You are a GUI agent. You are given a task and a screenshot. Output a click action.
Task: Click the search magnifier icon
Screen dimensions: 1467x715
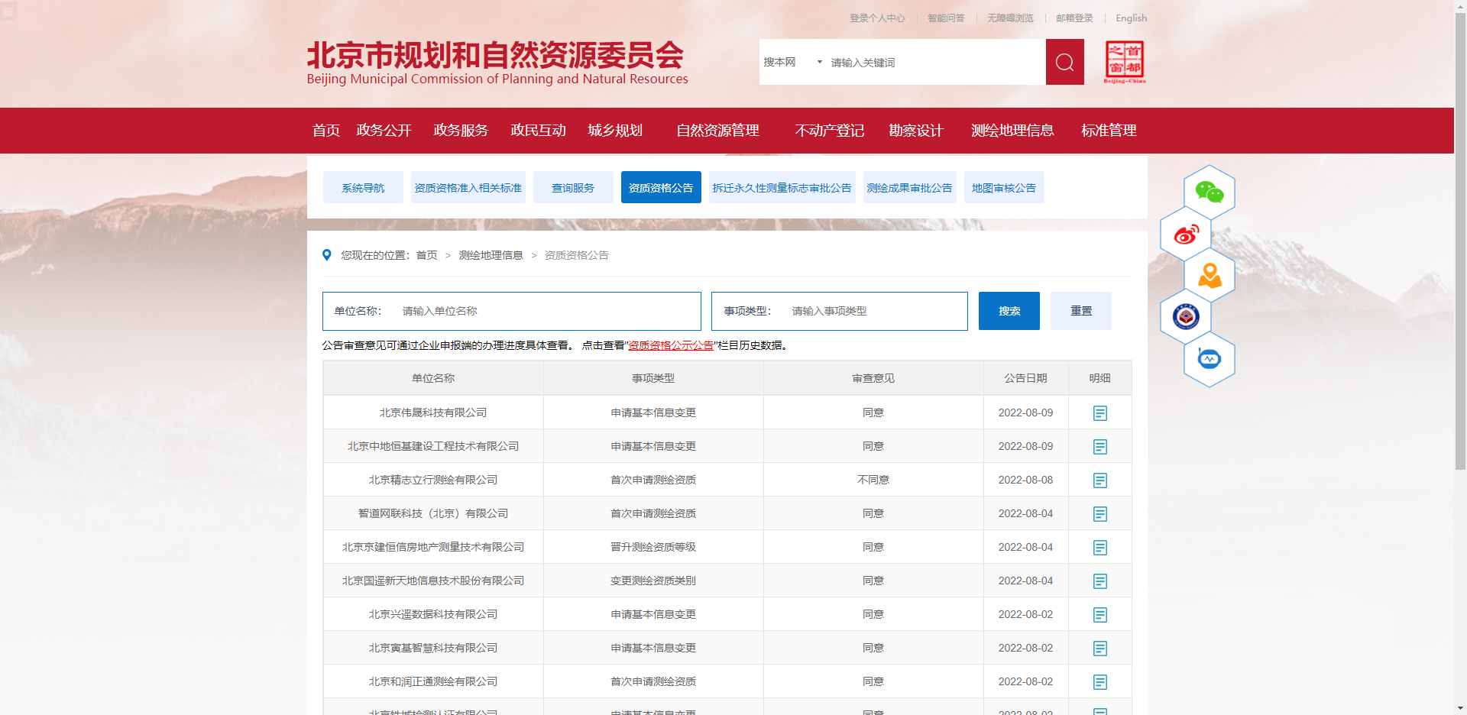[1064, 62]
